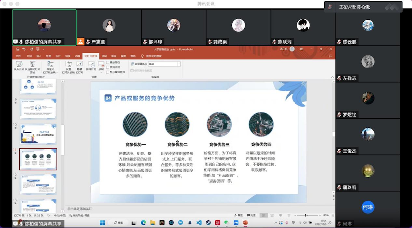Image resolution: width=412 pixels, height=228 pixels.
Task: Open WeChat from the taskbar
Action: [227, 223]
